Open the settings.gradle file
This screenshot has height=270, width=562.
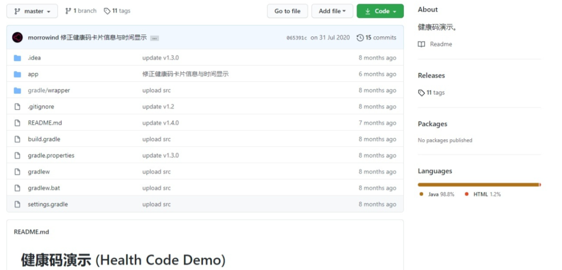pos(48,204)
